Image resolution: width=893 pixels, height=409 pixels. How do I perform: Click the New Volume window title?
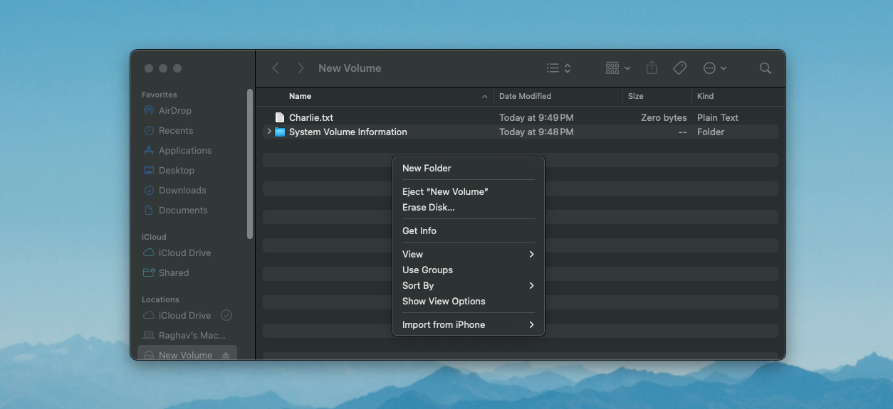350,68
